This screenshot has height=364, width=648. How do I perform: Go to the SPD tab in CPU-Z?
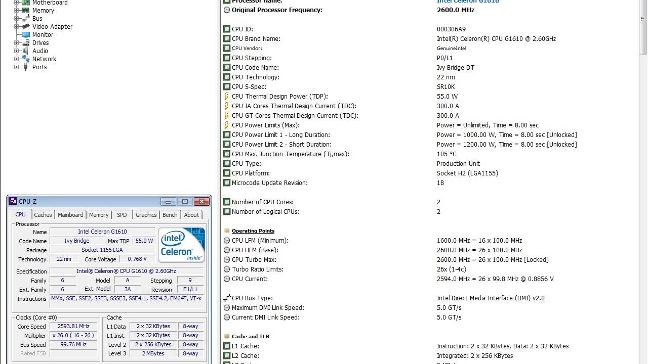coord(122,215)
